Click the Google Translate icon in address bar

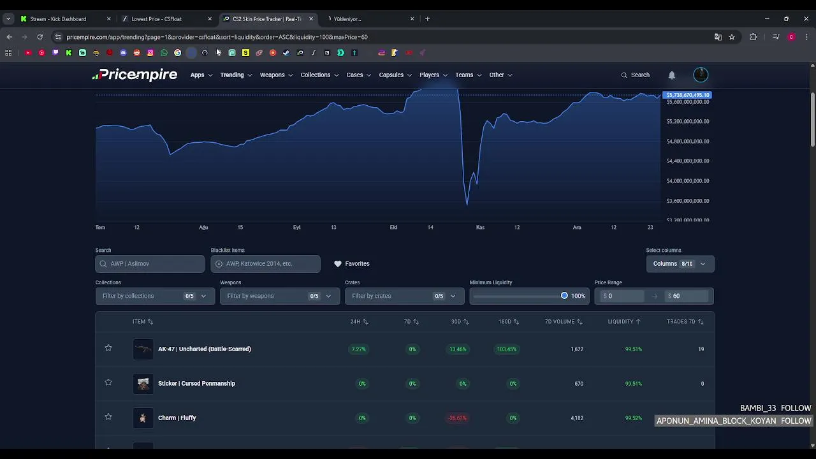pyautogui.click(x=718, y=37)
